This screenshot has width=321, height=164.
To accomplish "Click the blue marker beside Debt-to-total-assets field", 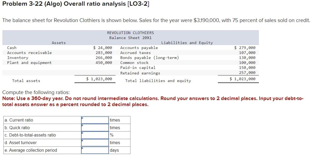I will pyautogui.click(x=83, y=134).
